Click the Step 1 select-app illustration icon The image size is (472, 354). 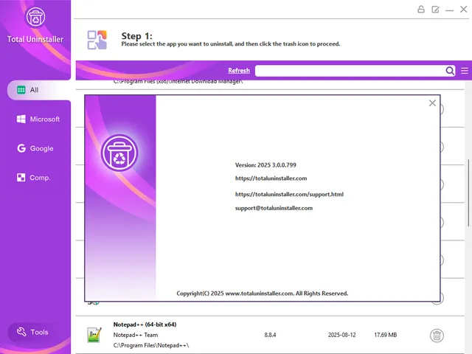(97, 40)
